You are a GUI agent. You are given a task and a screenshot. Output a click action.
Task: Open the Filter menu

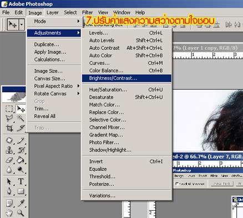pyautogui.click(x=87, y=13)
